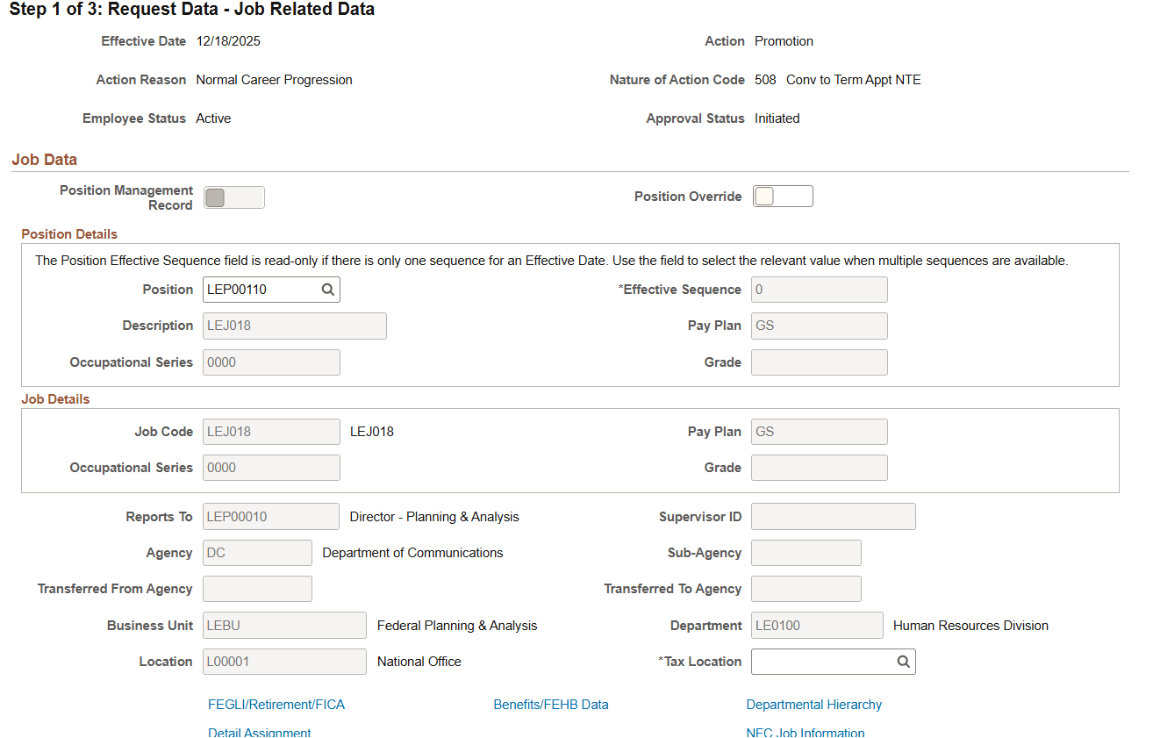
Task: Select the Grade field under Job Details
Action: 819,467
